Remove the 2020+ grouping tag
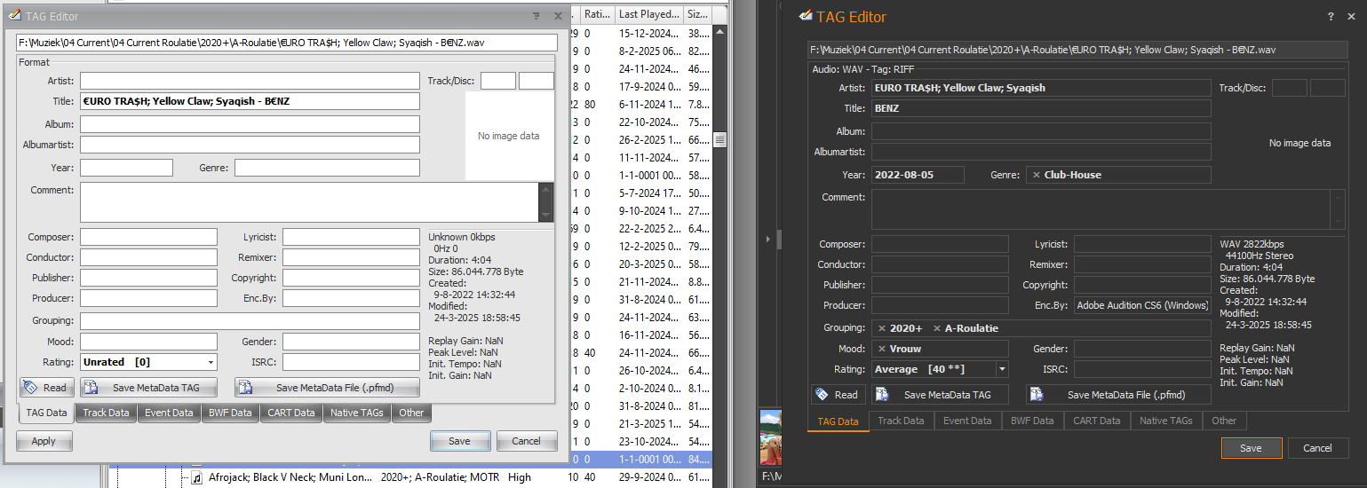The width and height of the screenshot is (1367, 488). (882, 328)
